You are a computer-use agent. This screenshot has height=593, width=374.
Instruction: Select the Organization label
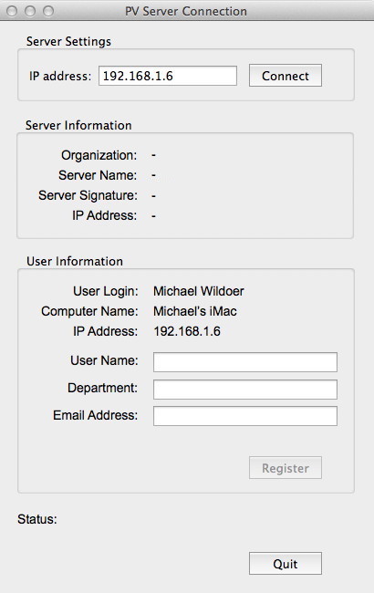coord(99,155)
